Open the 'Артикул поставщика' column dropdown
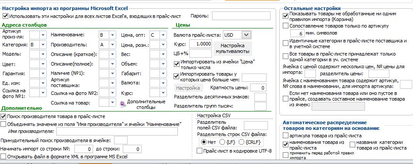Screen dimensions: 413x164 [112, 83]
